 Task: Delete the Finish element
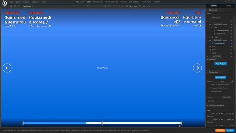pos(231,53)
